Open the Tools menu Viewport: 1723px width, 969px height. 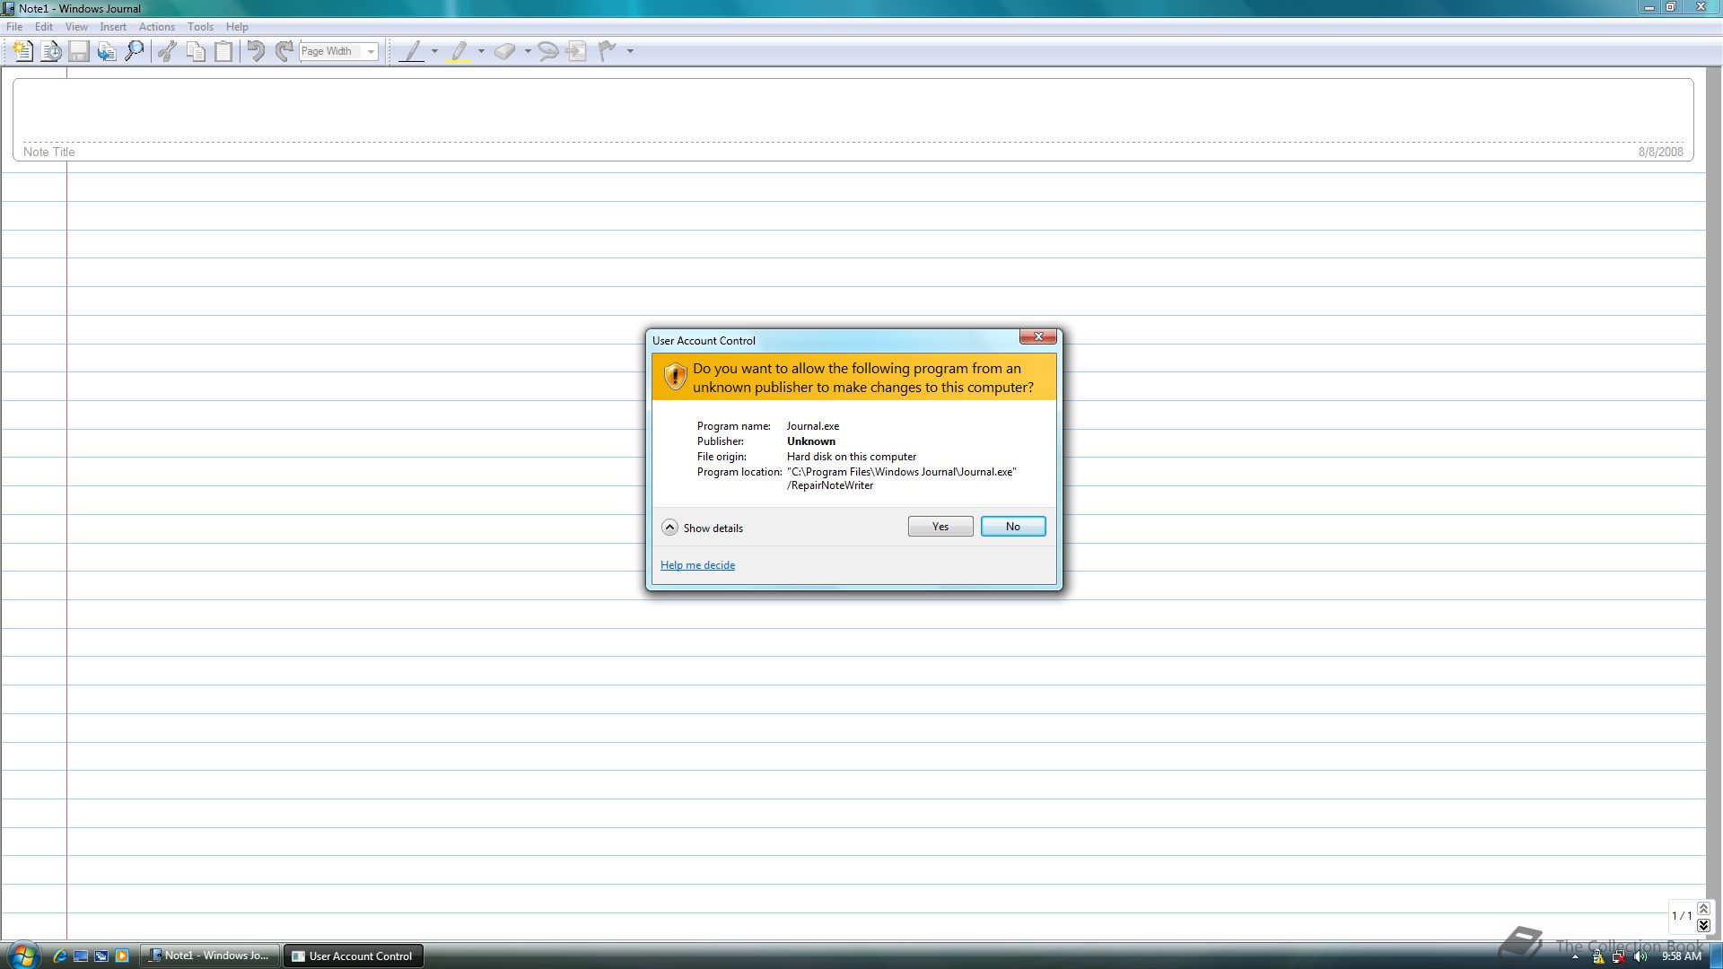click(200, 27)
